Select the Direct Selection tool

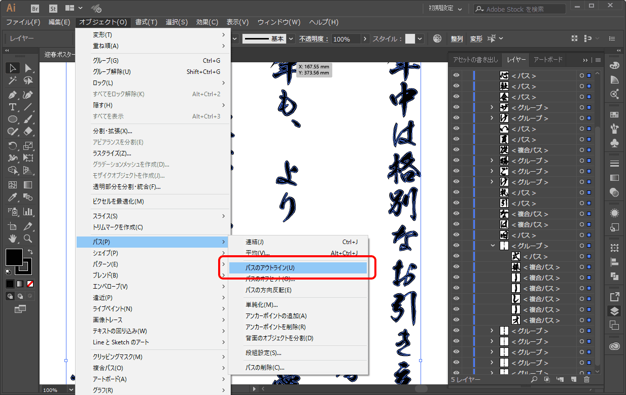pyautogui.click(x=28, y=68)
